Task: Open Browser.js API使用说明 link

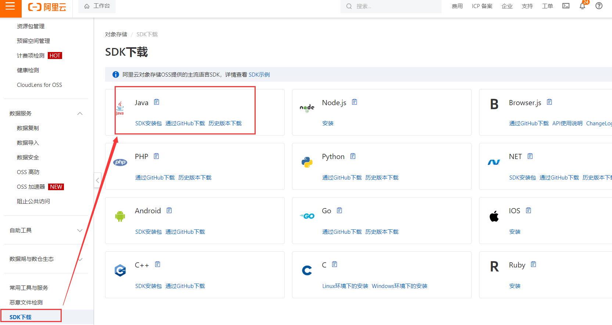Action: click(567, 123)
